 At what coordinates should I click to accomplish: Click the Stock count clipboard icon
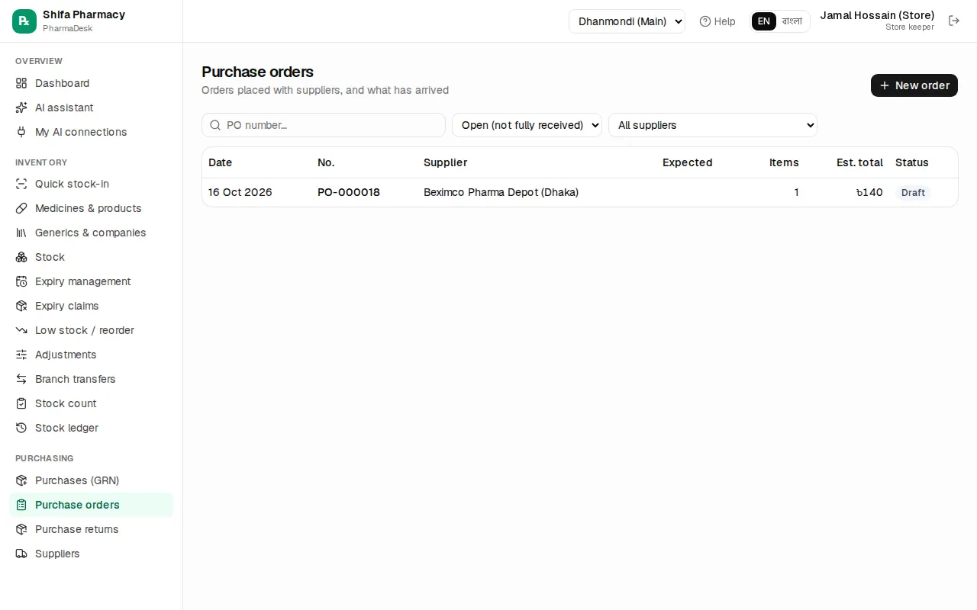point(21,403)
